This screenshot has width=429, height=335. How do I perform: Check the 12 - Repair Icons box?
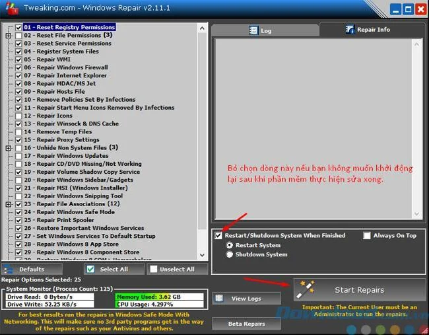(x=18, y=116)
